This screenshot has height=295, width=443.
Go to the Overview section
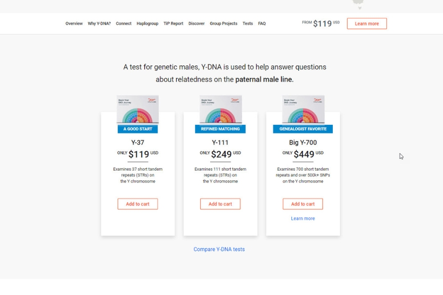pos(74,24)
